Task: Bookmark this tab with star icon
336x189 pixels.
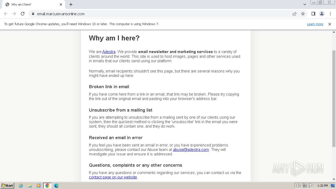Action: pos(303,14)
